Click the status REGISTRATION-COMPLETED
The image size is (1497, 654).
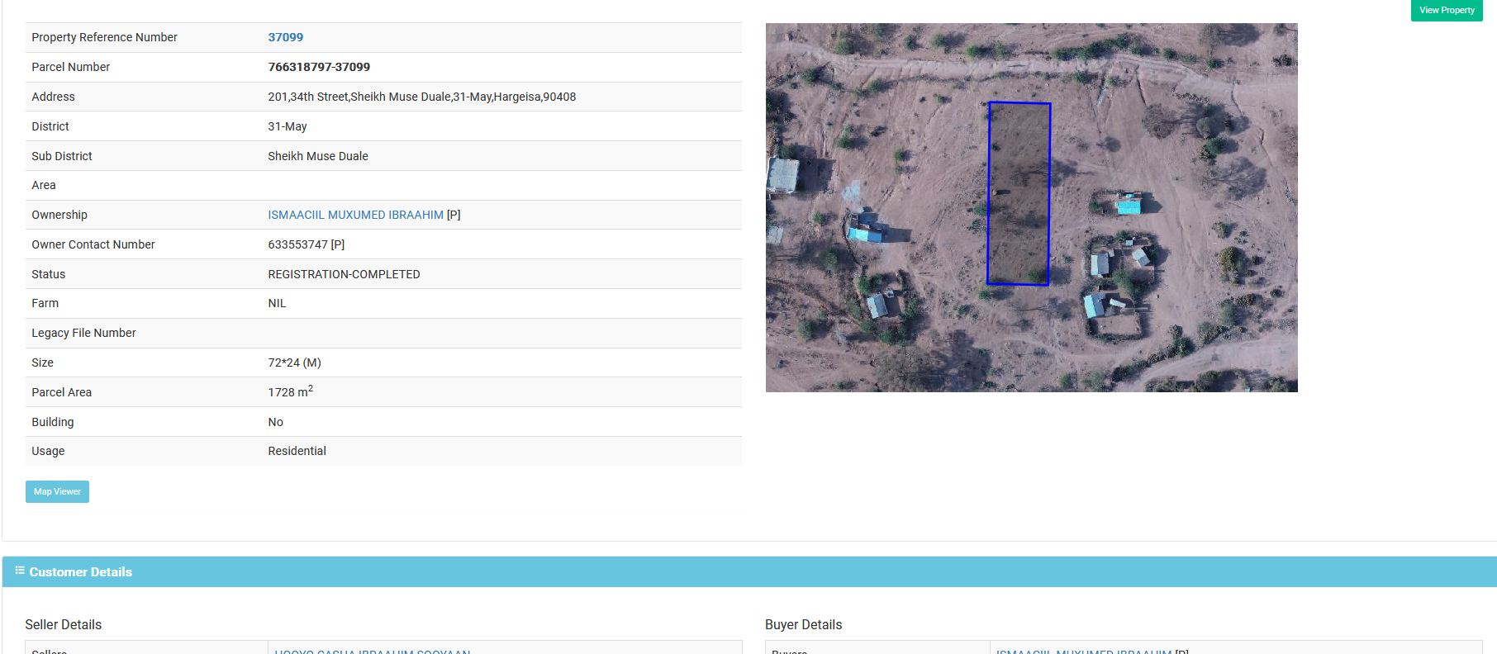344,274
